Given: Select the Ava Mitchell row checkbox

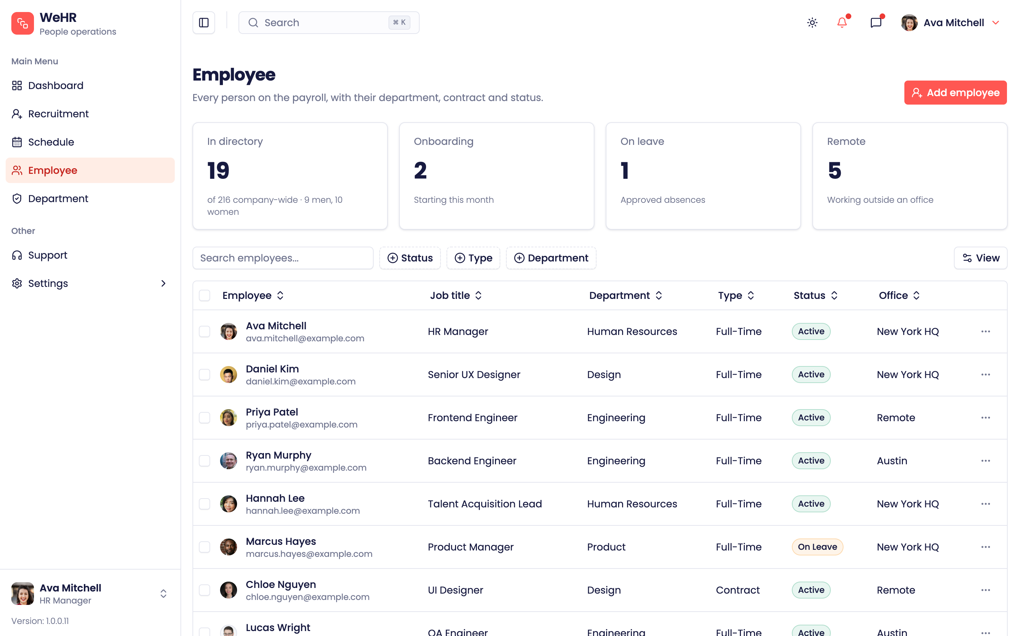Looking at the screenshot, I should (x=205, y=331).
